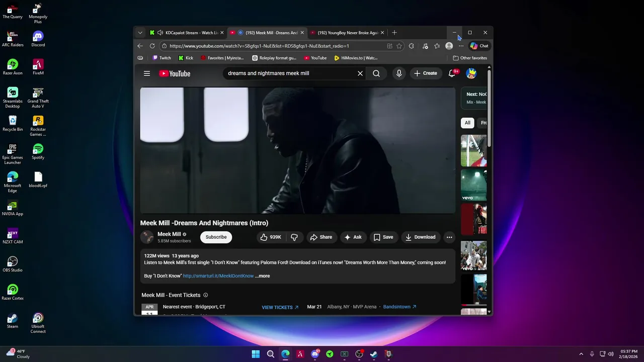Viewport: 644px width, 362px height.
Task: Start voice search with the microphone
Action: coord(399,73)
